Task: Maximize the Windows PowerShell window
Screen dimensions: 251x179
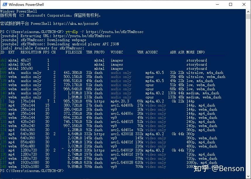Action: tap(231, 4)
